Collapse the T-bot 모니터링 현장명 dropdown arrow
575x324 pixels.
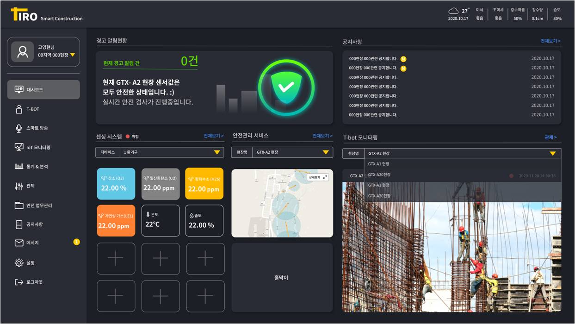(552, 154)
